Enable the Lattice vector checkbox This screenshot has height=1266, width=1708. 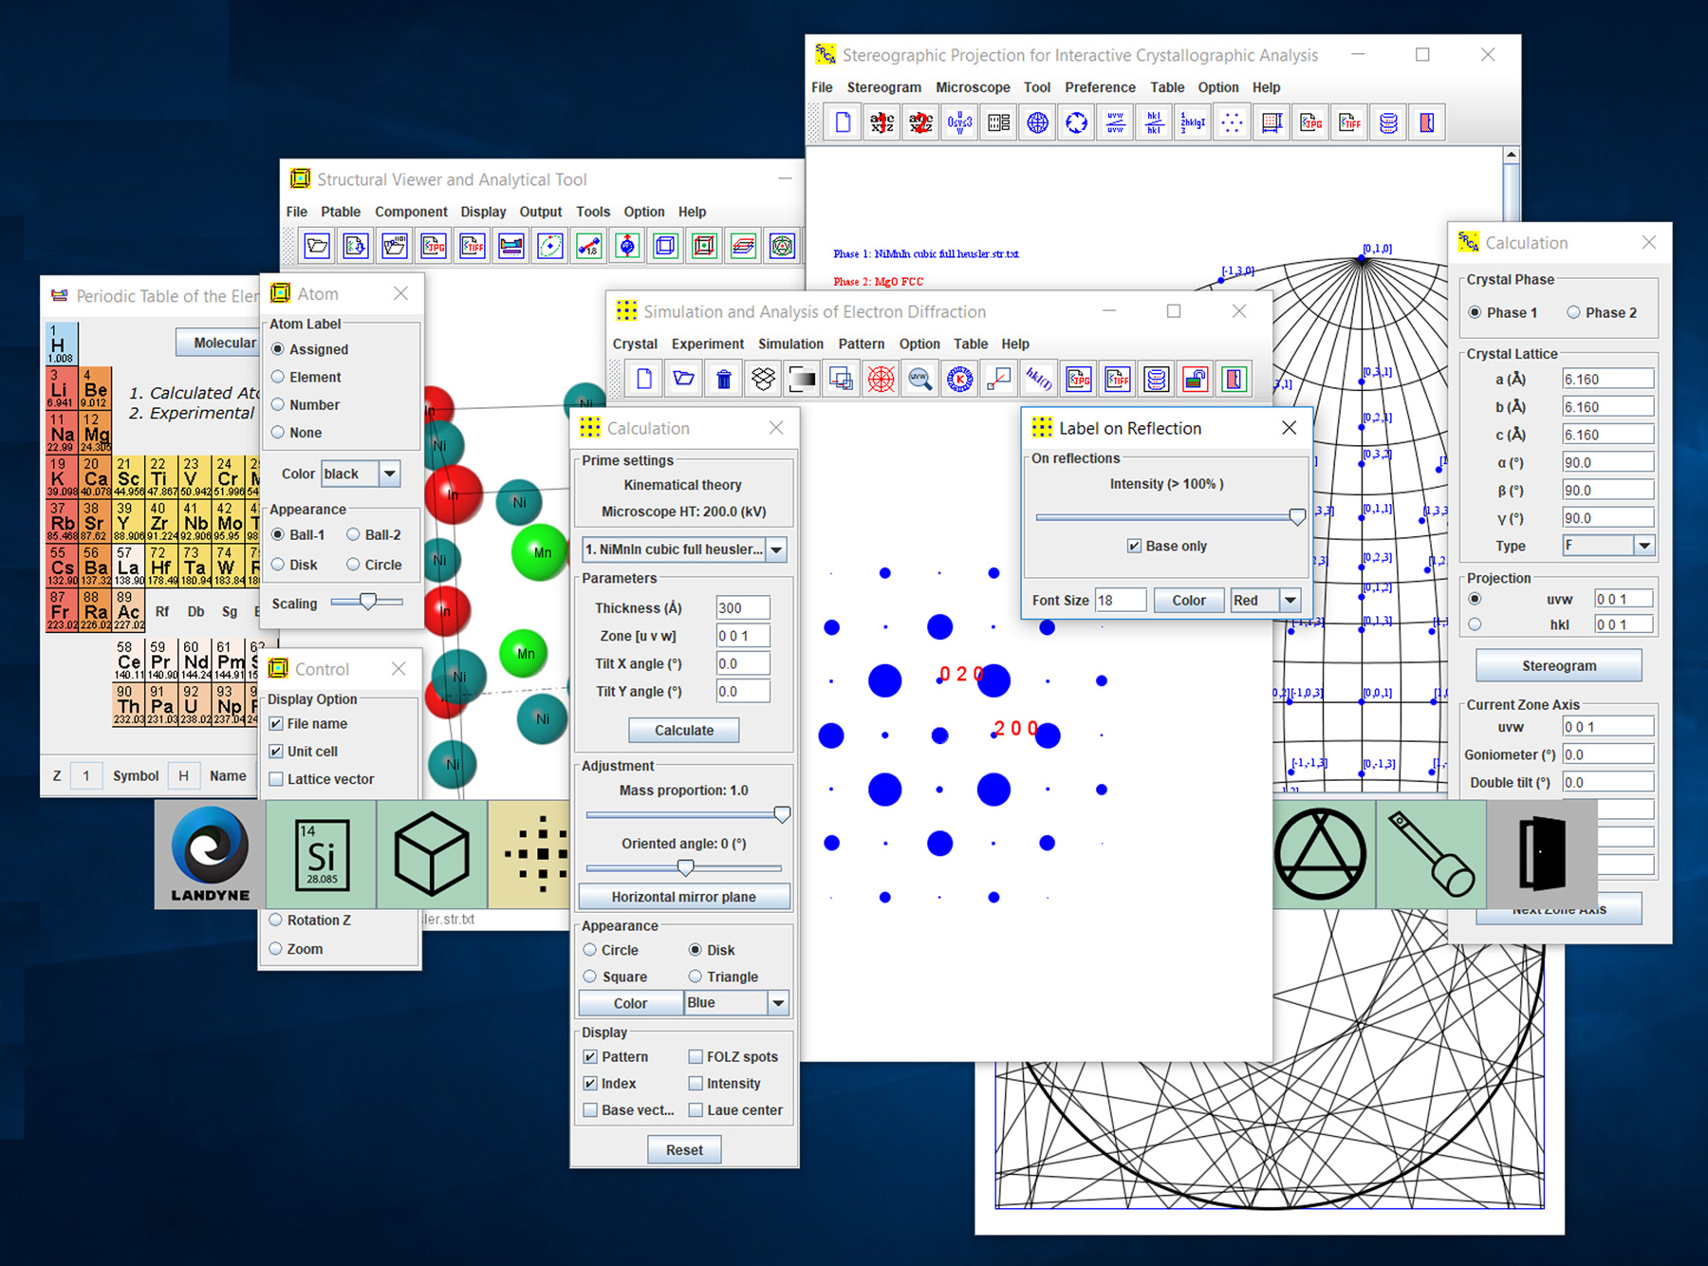(x=276, y=779)
